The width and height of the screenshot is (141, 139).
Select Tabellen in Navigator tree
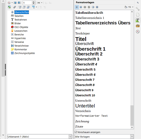pos(19,16)
